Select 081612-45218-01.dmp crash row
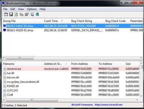This screenshot has height=109, width=144. pyautogui.click(x=73, y=30)
